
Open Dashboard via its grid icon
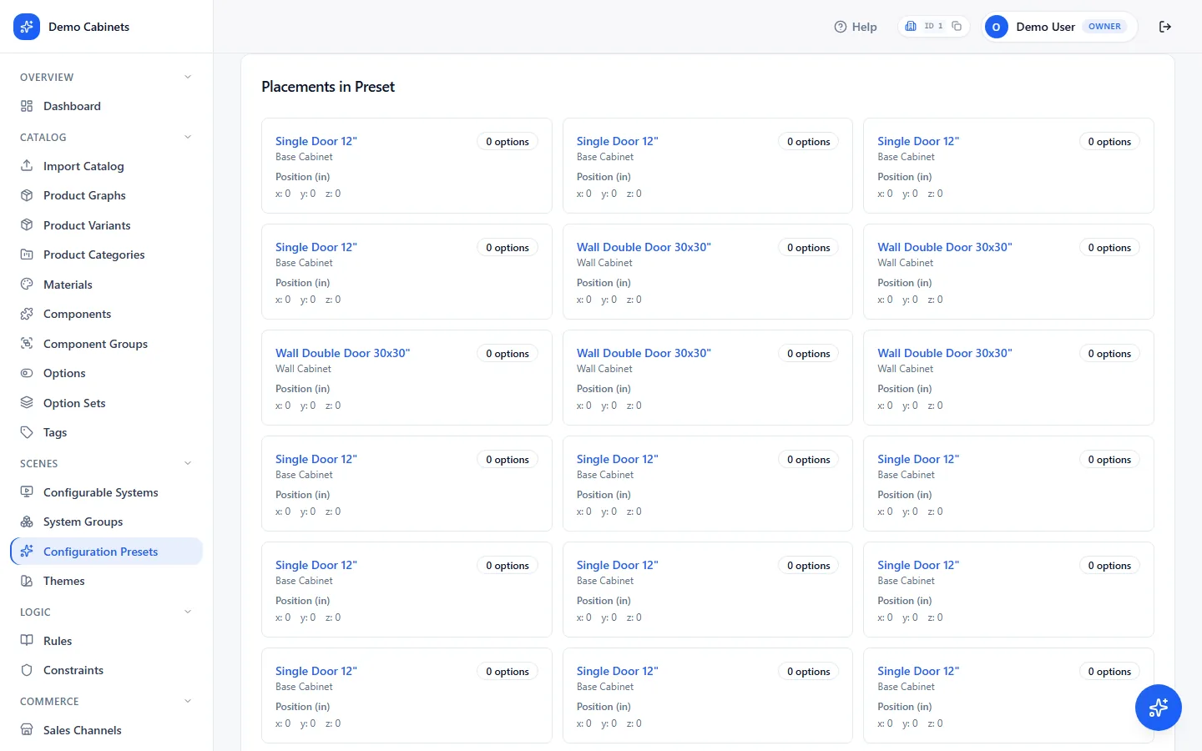pos(27,106)
